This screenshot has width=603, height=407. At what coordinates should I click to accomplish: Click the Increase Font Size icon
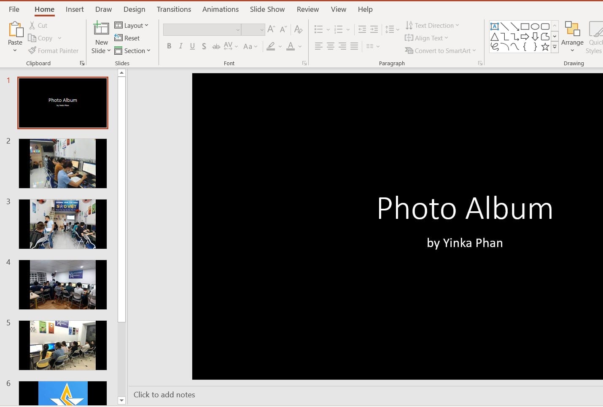pos(271,29)
